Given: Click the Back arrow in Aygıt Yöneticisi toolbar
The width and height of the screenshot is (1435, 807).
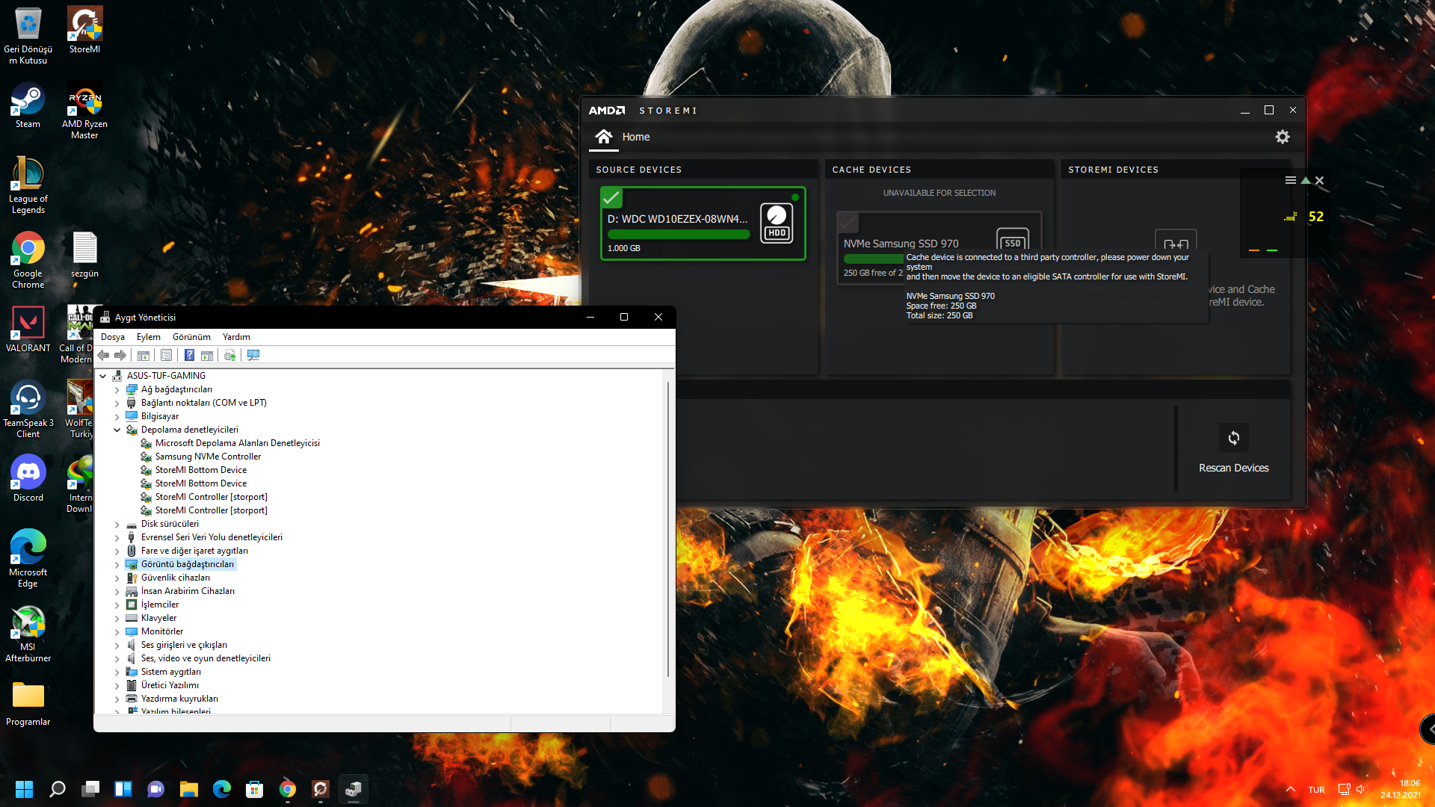Looking at the screenshot, I should coord(103,356).
